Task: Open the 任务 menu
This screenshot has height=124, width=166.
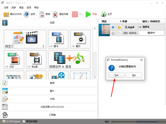Action: point(6,8)
